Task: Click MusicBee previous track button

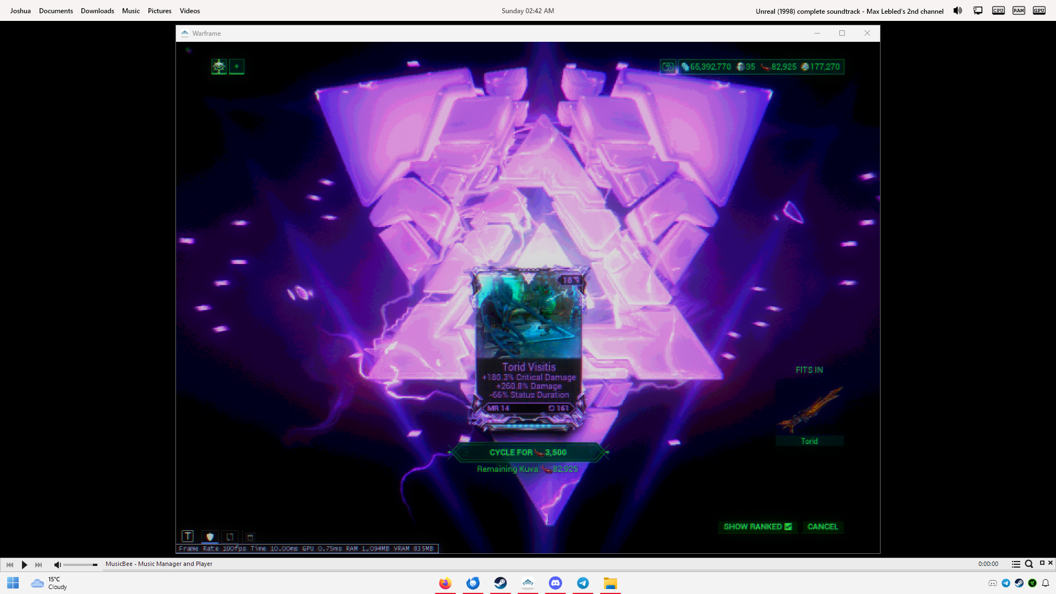Action: [x=10, y=565]
